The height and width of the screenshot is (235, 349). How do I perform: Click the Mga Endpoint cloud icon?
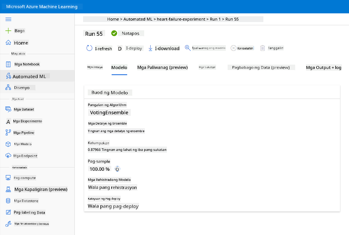(x=8, y=156)
